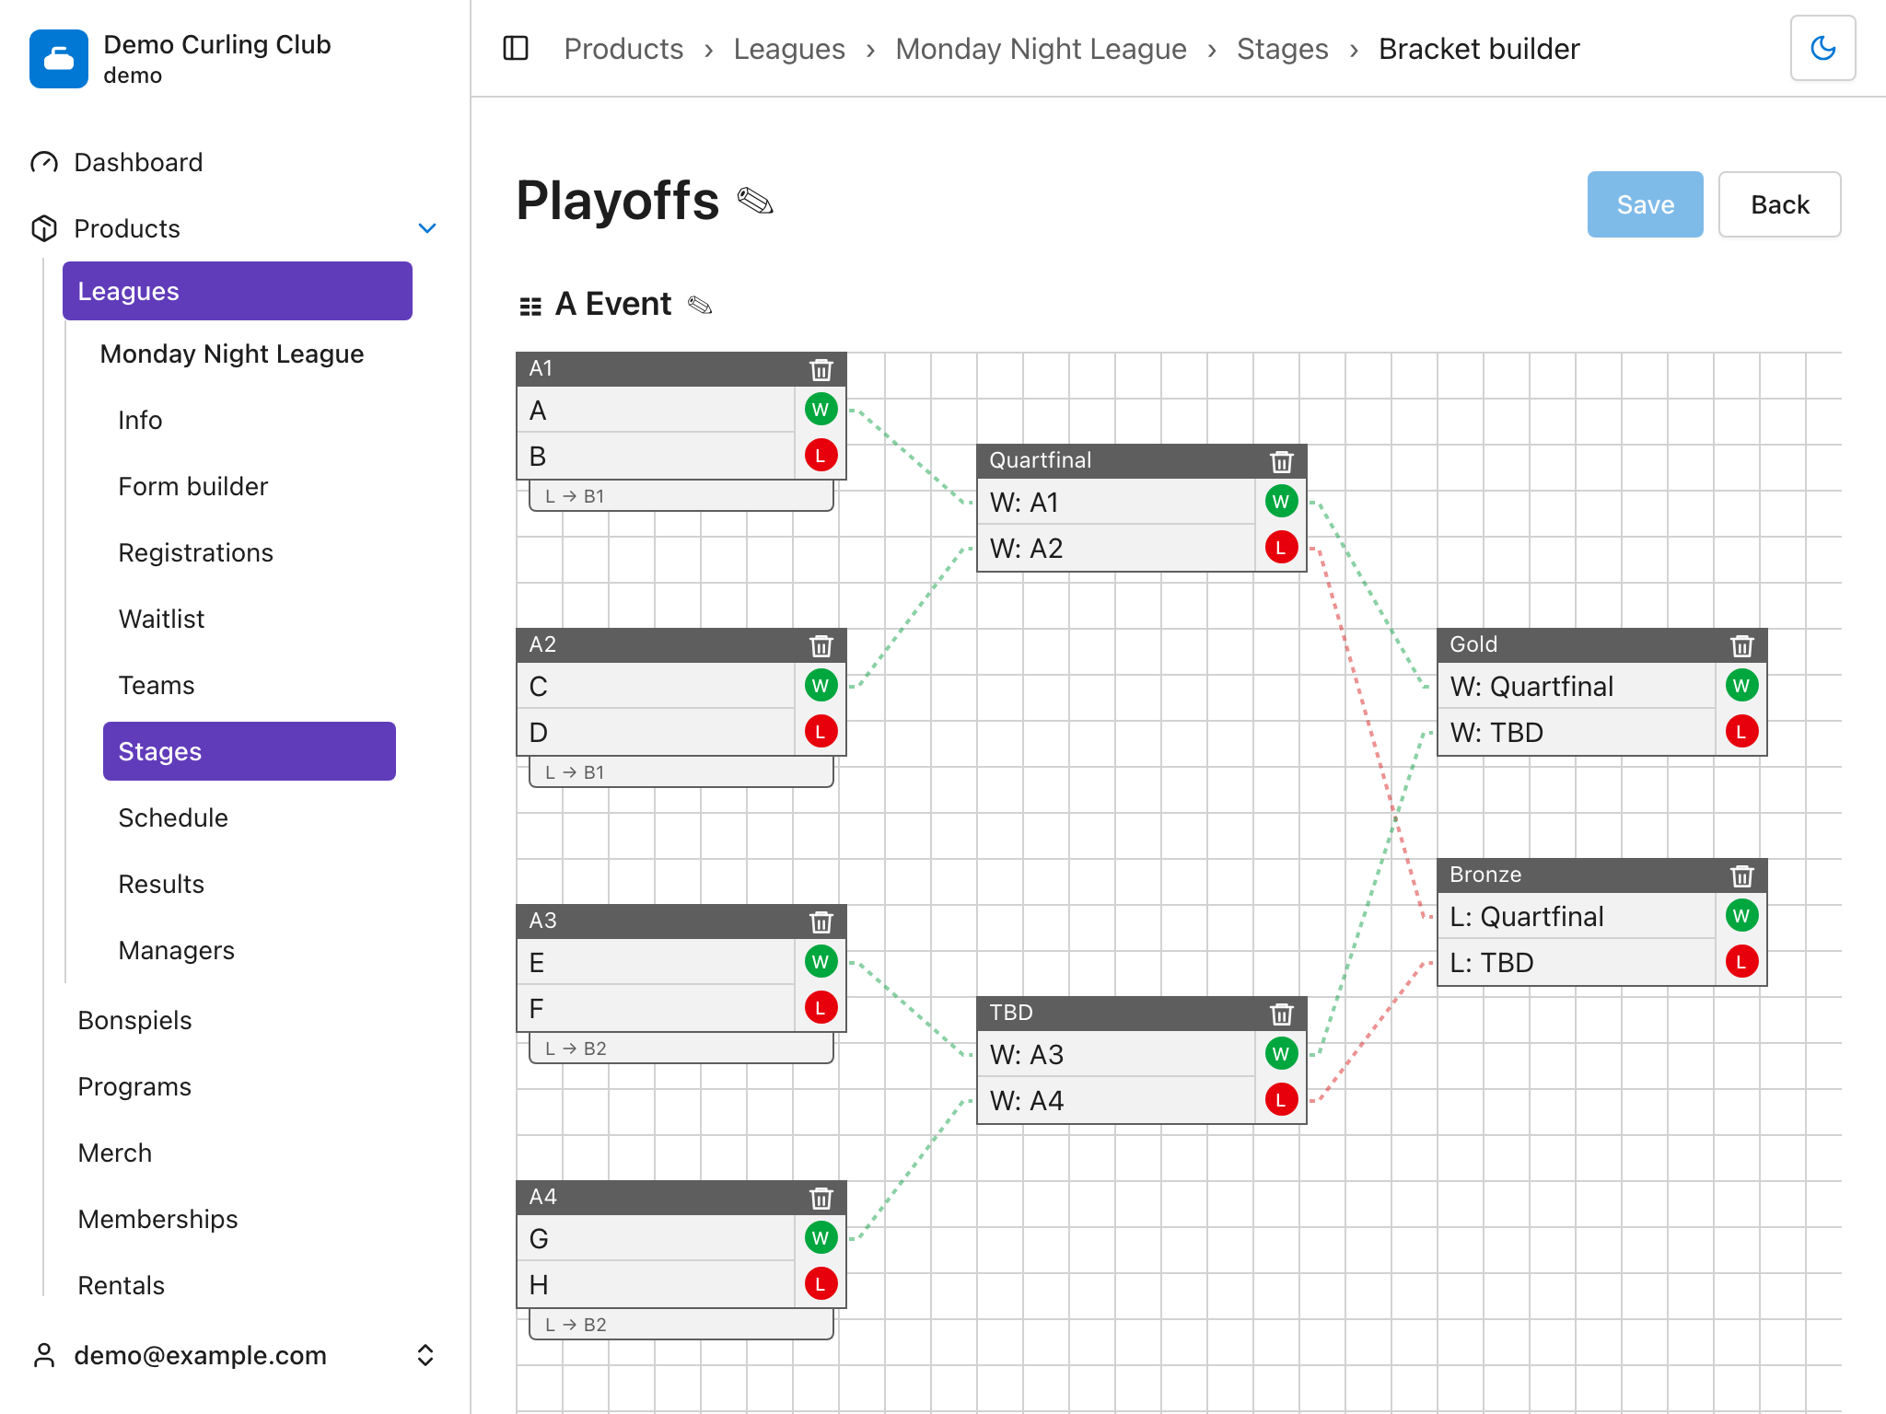Select the red L marker on W: A2

pyautogui.click(x=1281, y=548)
